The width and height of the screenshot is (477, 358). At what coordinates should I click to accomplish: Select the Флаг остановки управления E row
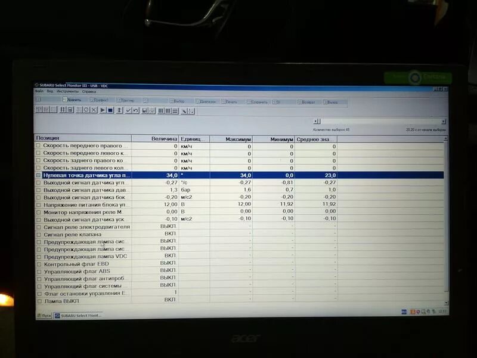pos(239,293)
